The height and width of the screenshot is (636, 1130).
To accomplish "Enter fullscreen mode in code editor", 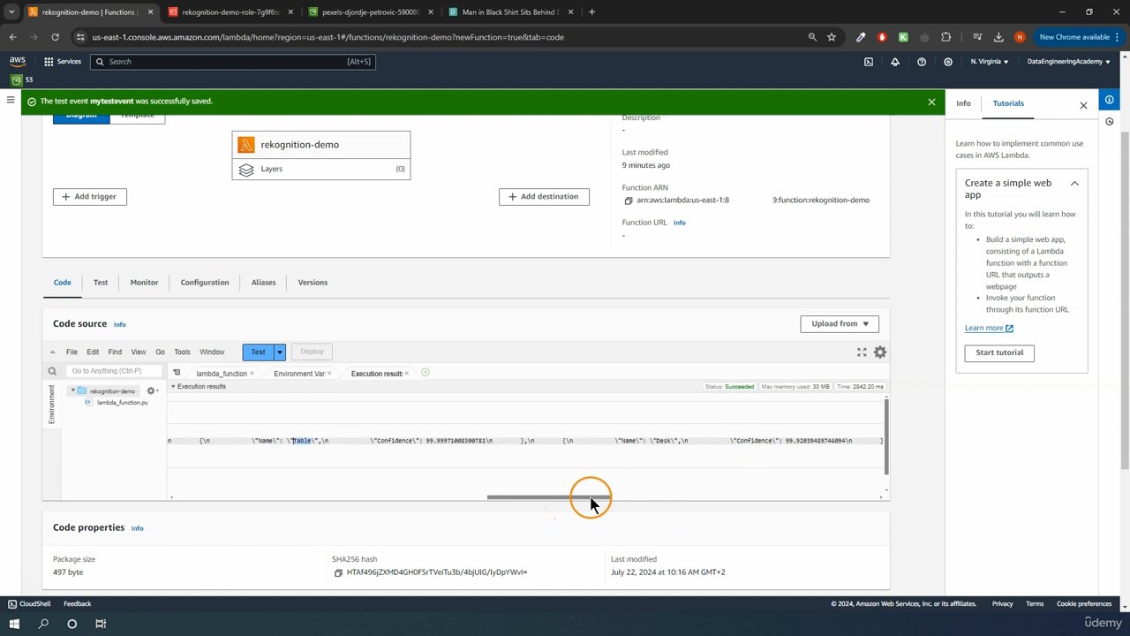I will [x=862, y=352].
